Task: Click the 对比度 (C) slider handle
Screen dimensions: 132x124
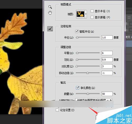Action: (77, 66)
